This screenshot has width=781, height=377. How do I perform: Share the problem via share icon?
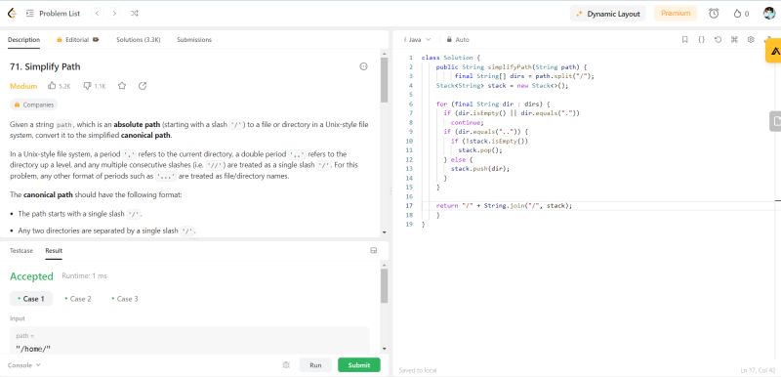pyautogui.click(x=143, y=86)
